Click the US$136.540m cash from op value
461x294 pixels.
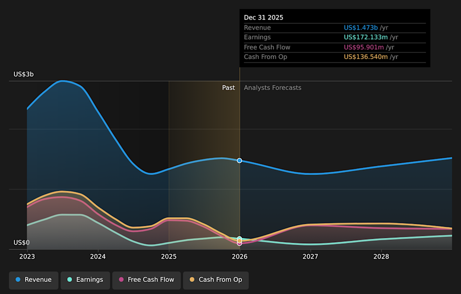[x=366, y=57]
